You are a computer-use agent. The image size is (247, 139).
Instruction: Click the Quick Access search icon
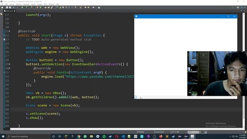point(233,7)
